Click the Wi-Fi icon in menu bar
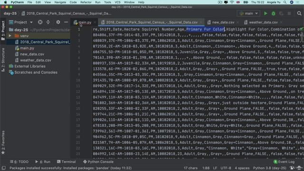 click(232, 2)
